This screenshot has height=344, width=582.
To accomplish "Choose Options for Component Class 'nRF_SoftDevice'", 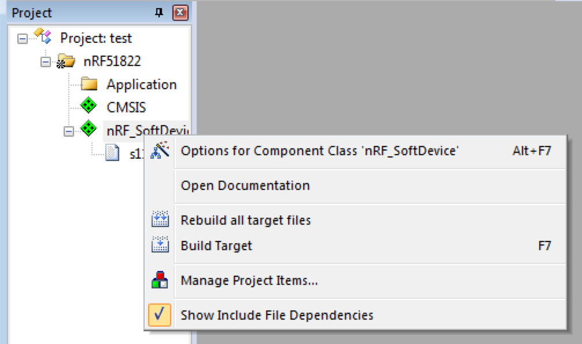I will point(320,151).
